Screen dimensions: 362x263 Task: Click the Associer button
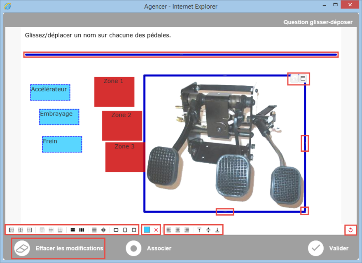tap(149, 248)
